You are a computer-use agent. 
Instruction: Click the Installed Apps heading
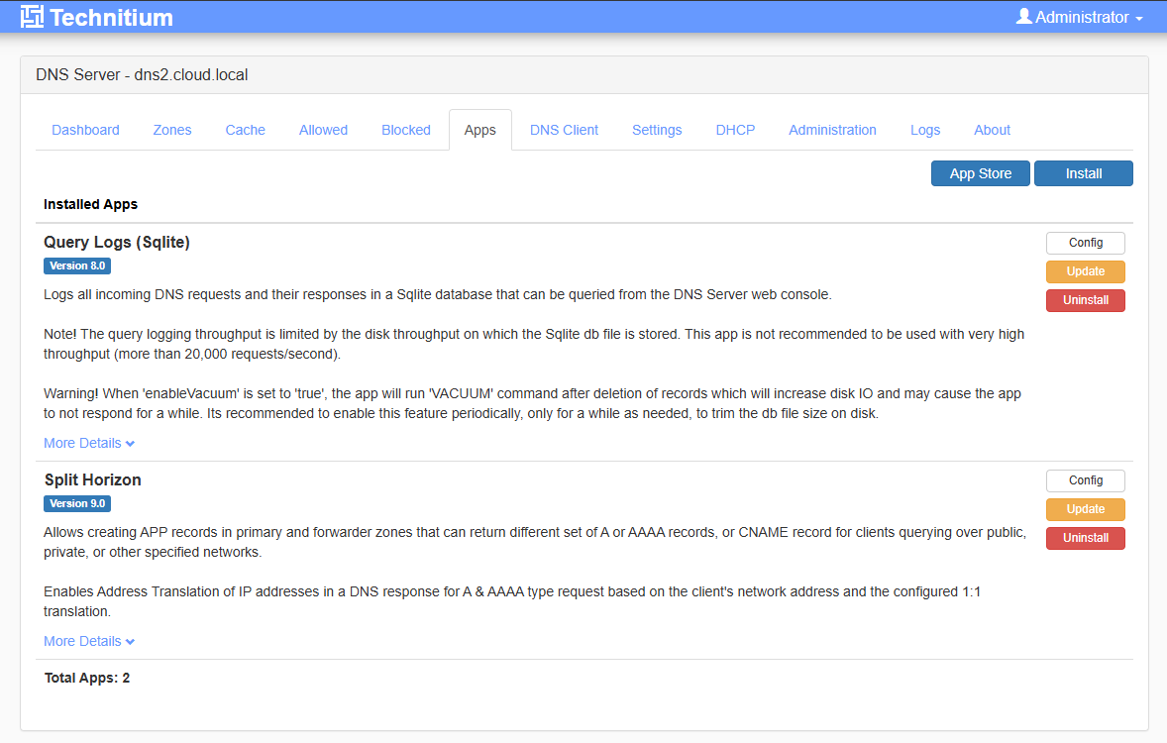(91, 204)
